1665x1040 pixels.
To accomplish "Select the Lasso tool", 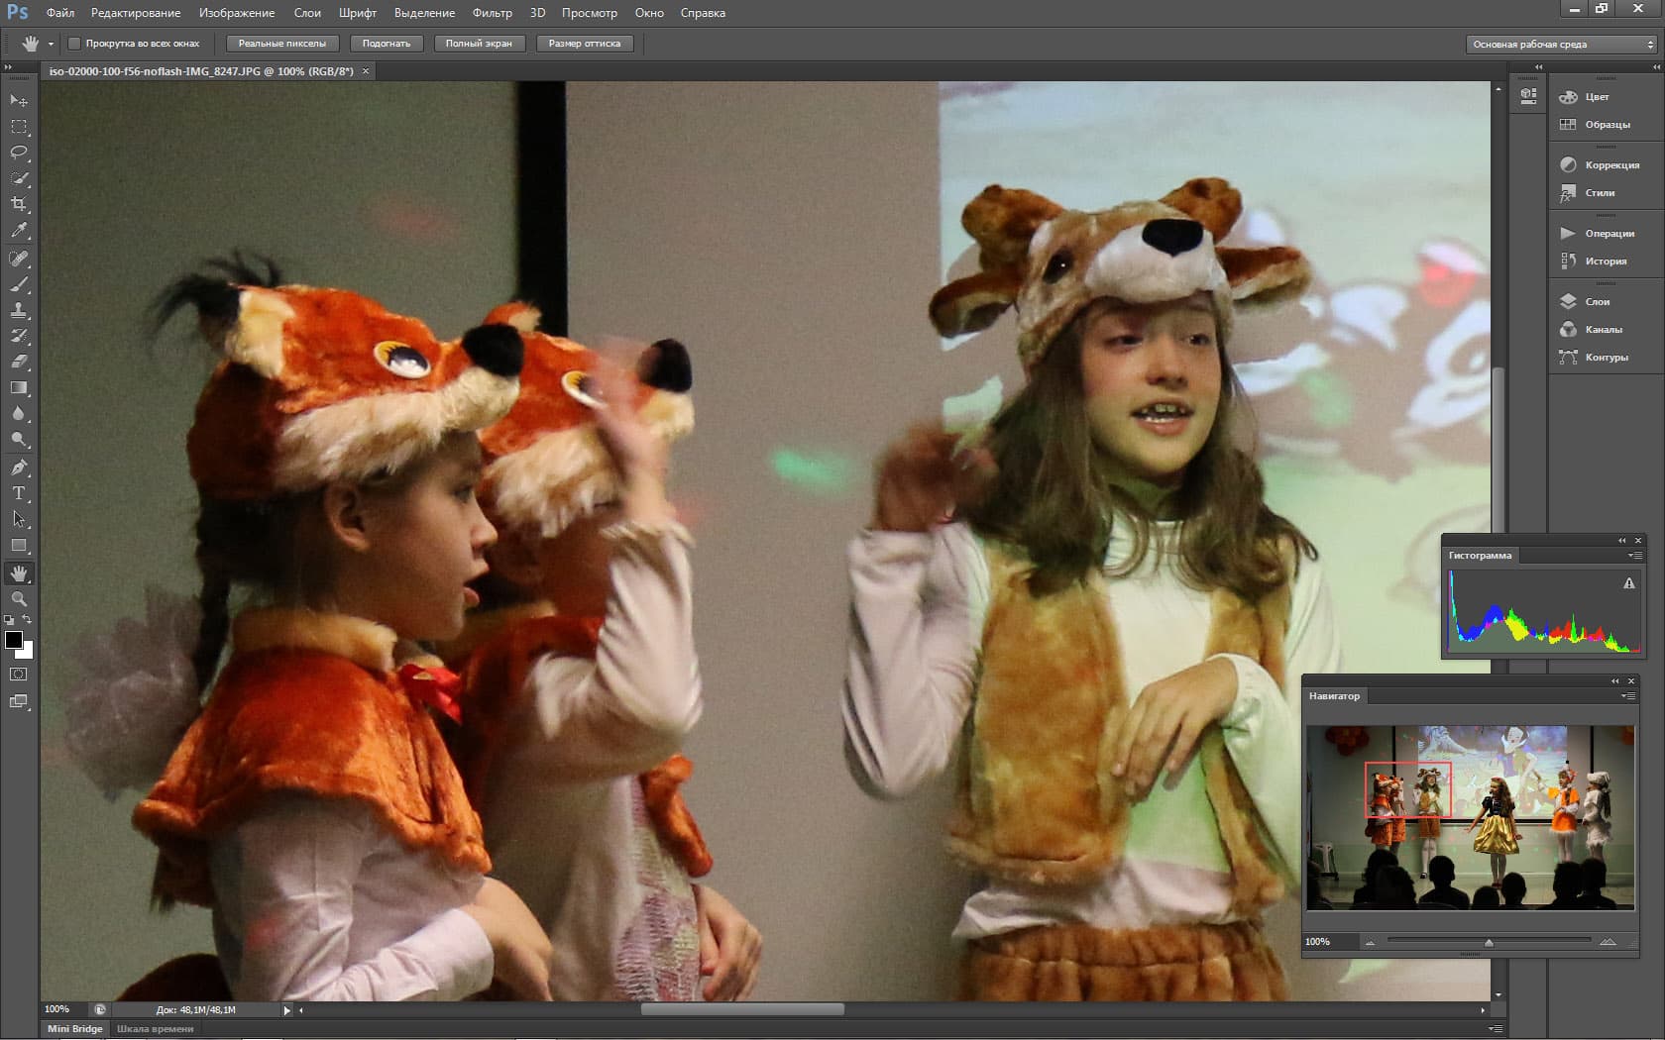I will tap(19, 153).
